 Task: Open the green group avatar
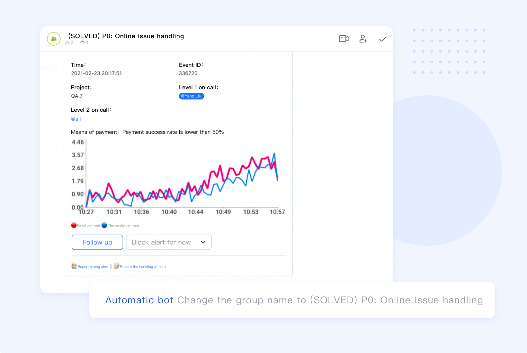point(54,39)
